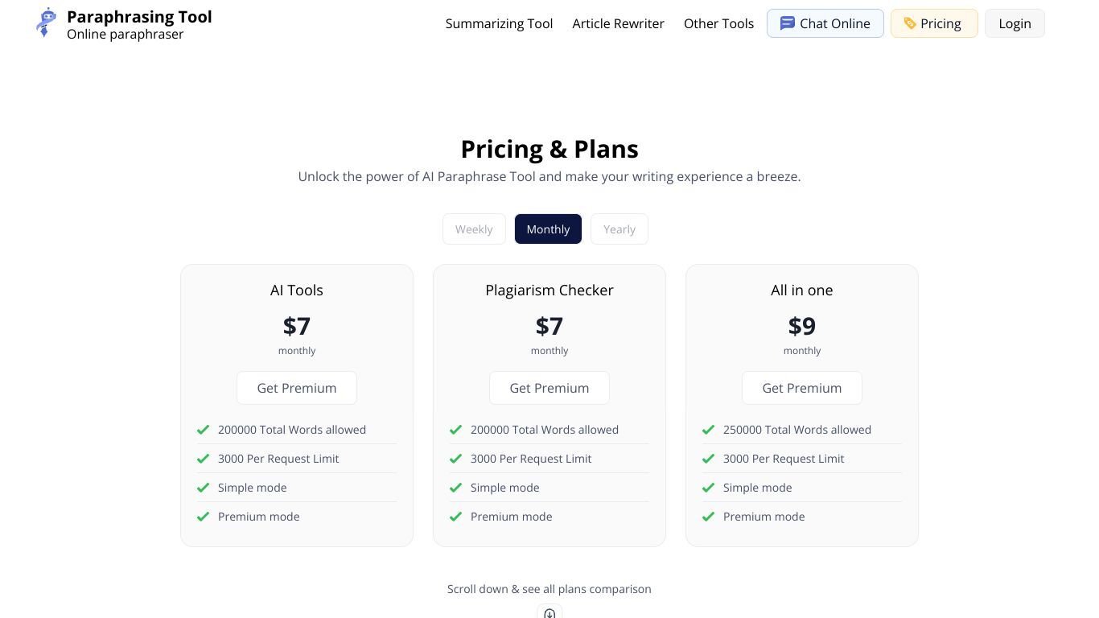Click the Paraphrasing Tool robot logo

click(47, 23)
